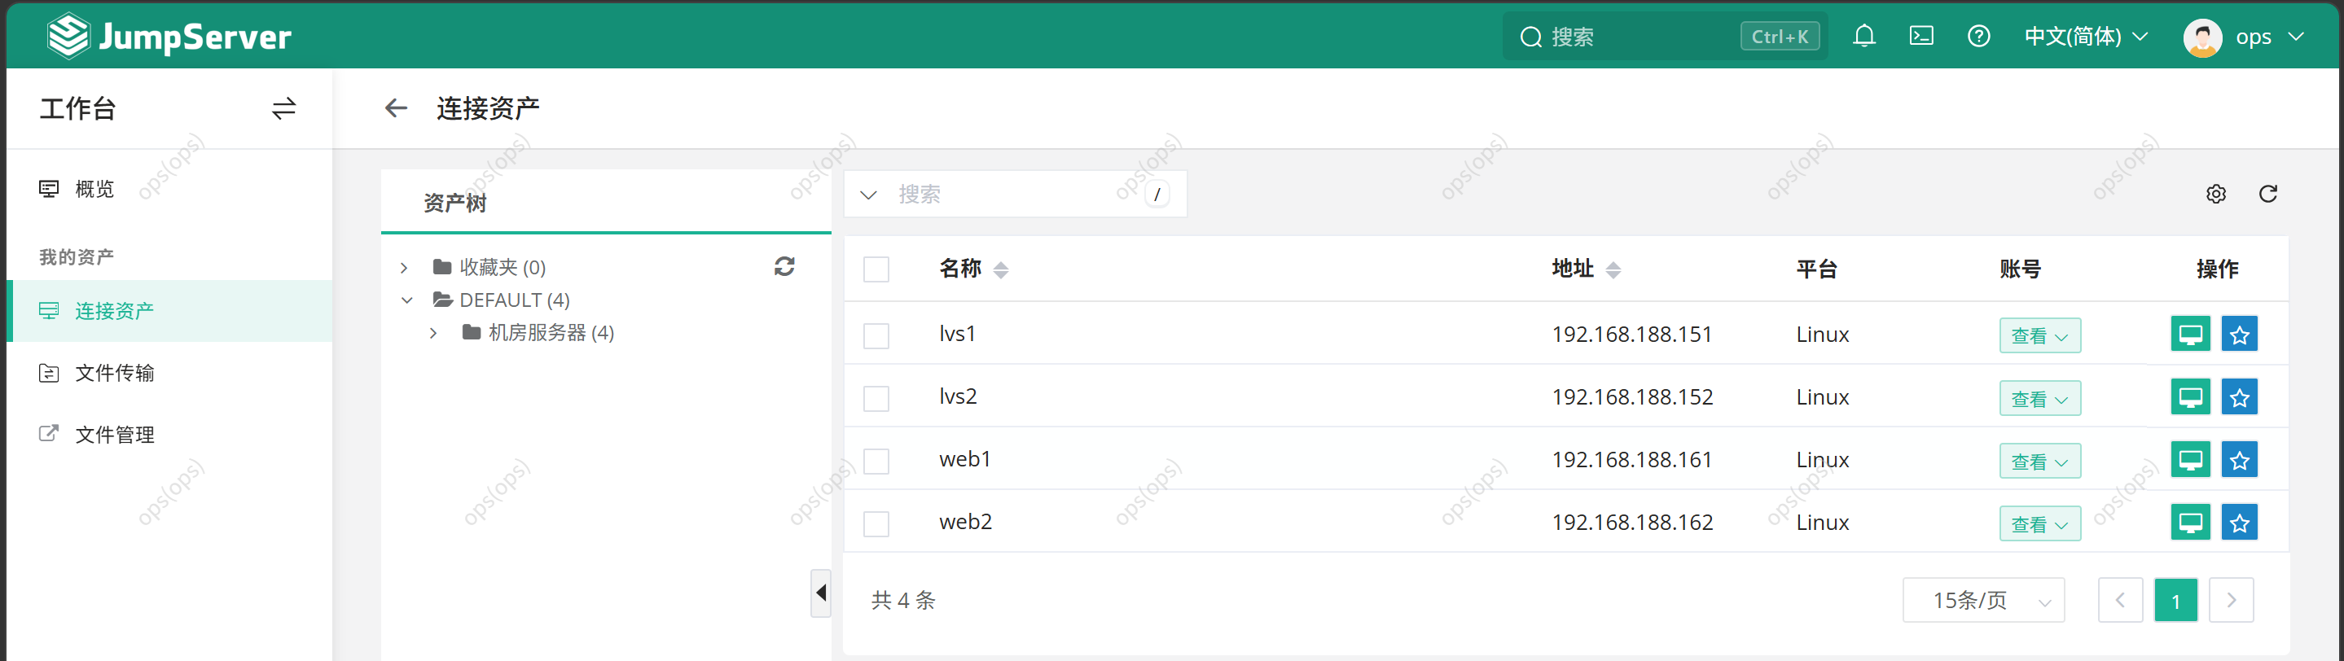Image resolution: width=2344 pixels, height=661 pixels.
Task: Connect to lvs1 via monitor icon
Action: coord(2190,334)
